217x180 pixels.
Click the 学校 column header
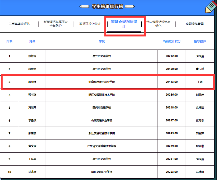tap(102, 41)
